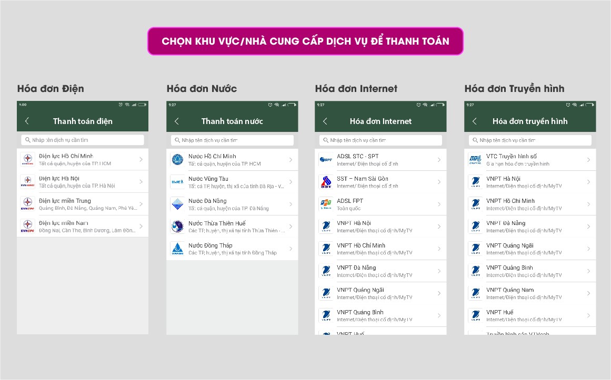Viewport: 611px width, 380px height.
Task: Pick VNPT Đà Nẵng in Internet list
Action: pos(380,271)
